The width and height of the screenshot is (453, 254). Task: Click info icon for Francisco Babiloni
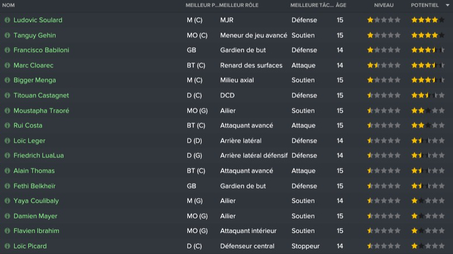point(7,50)
